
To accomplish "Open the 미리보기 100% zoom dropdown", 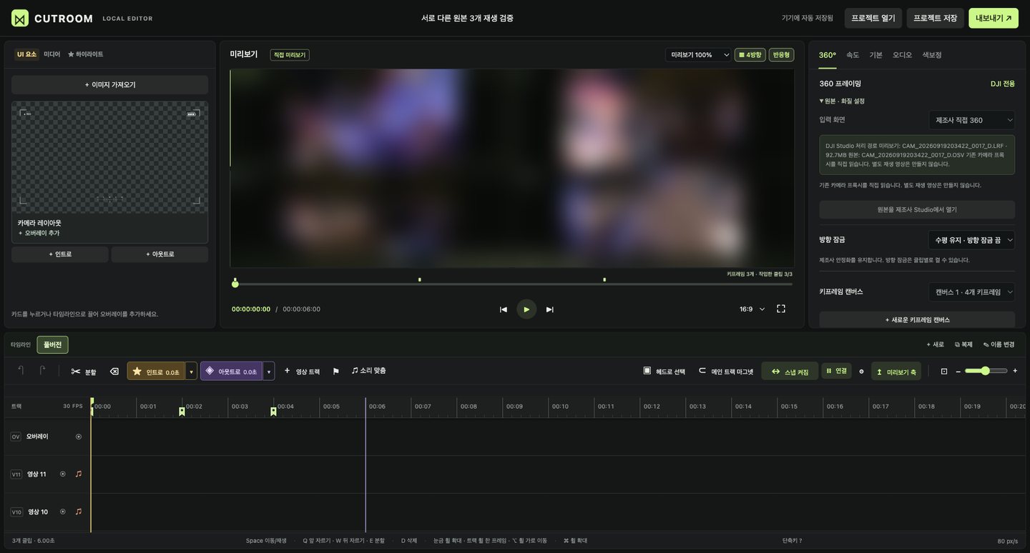I will click(698, 55).
